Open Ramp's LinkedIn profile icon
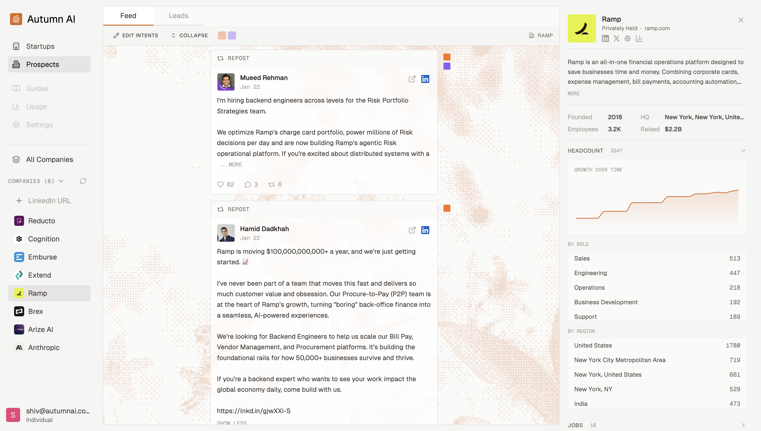 tap(605, 38)
